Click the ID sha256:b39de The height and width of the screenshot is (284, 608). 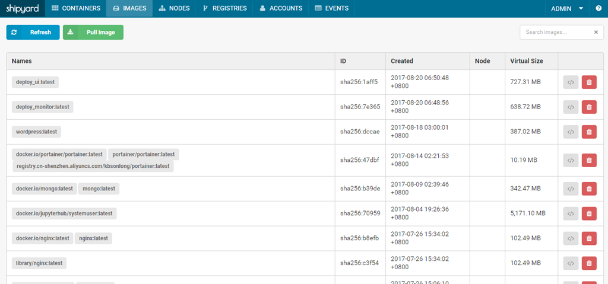click(360, 189)
